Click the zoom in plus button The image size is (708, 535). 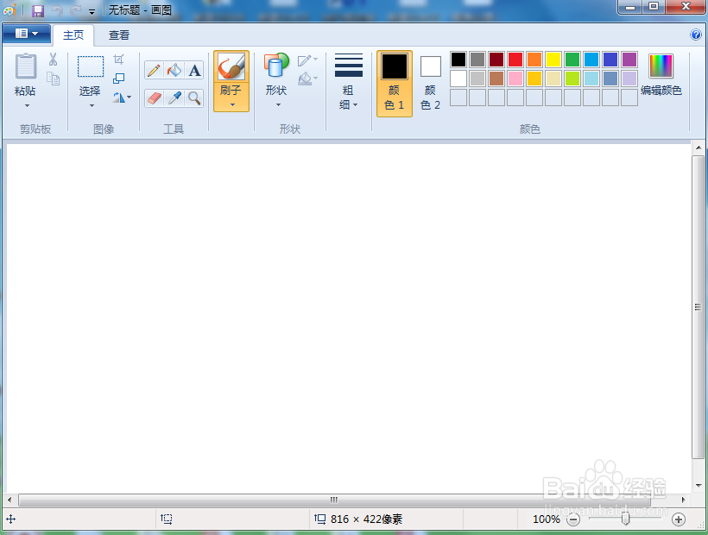pos(678,519)
